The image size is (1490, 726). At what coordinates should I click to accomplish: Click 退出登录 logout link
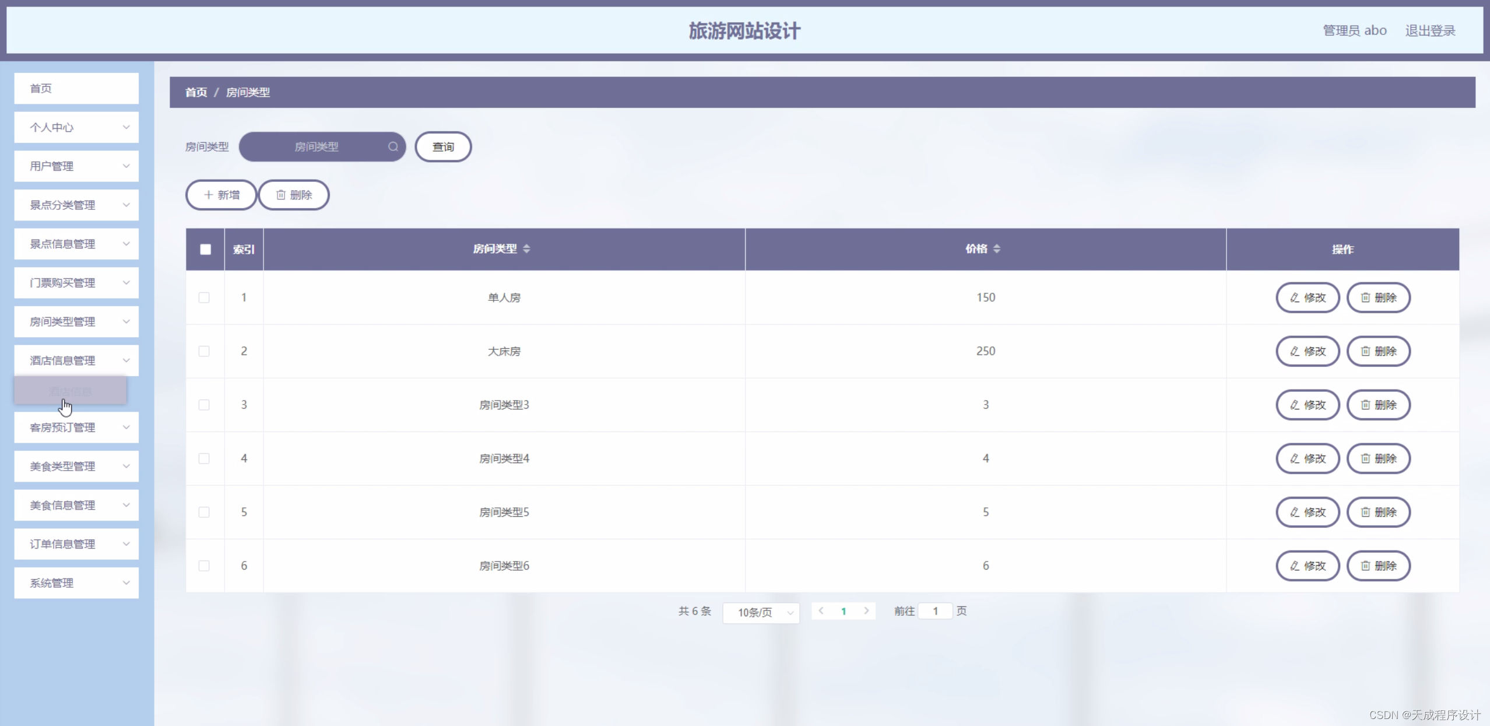(1430, 31)
